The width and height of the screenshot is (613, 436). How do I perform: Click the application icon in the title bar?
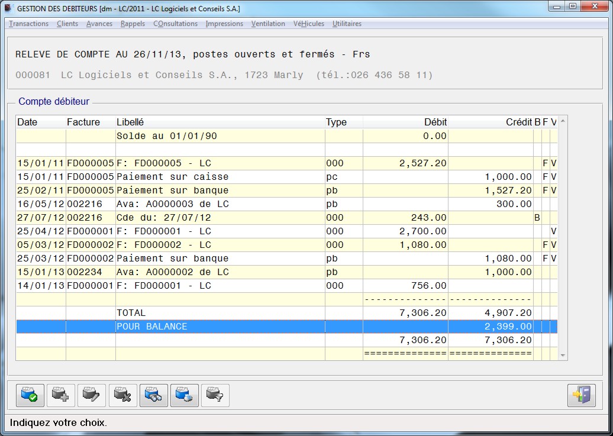click(x=9, y=8)
